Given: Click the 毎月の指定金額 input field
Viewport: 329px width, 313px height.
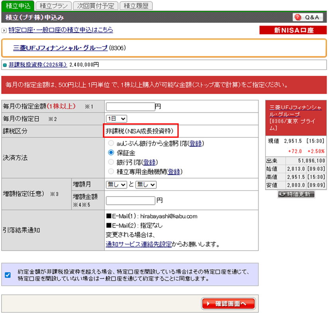Looking at the screenshot, I should [130, 107].
